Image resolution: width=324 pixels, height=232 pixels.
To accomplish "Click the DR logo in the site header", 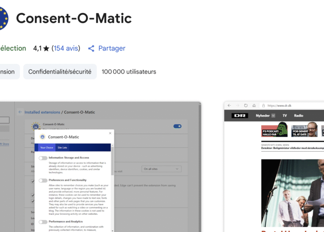I will 240,116.
